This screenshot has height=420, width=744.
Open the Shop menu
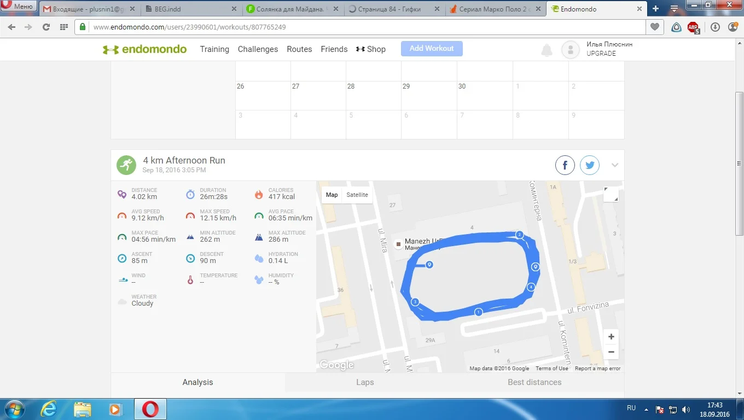[371, 49]
